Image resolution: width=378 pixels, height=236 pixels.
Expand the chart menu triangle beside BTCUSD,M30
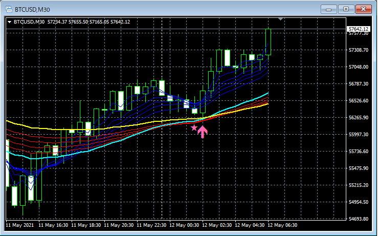[9, 22]
